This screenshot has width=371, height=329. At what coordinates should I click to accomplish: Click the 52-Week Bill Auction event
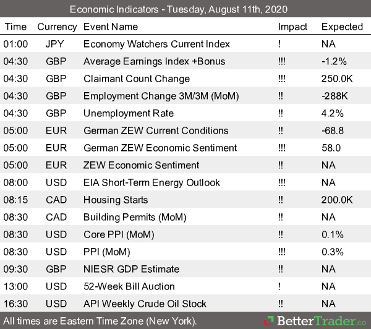(129, 286)
